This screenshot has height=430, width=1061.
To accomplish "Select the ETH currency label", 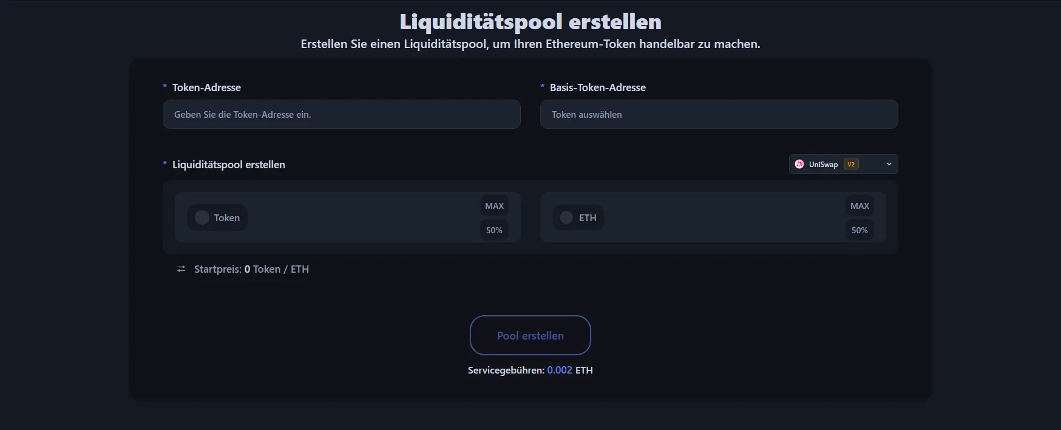I will (x=586, y=217).
